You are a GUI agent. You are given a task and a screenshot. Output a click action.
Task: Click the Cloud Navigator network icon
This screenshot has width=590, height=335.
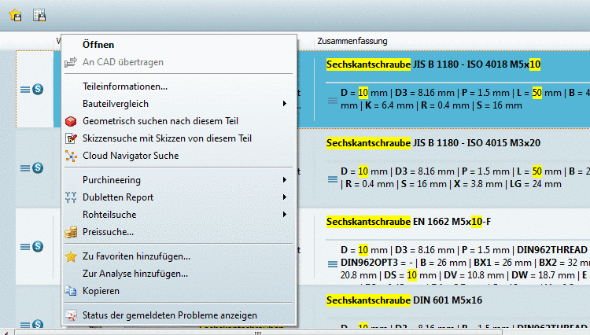[x=71, y=156]
